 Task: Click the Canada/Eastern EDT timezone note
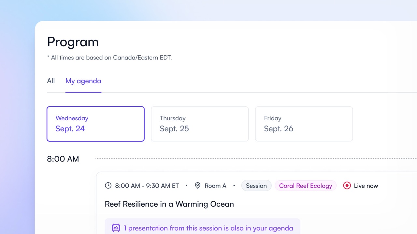tap(109, 58)
